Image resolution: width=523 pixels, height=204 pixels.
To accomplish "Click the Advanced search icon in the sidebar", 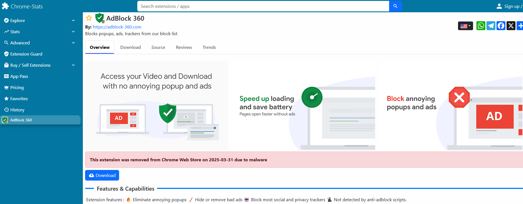I will 6,43.
